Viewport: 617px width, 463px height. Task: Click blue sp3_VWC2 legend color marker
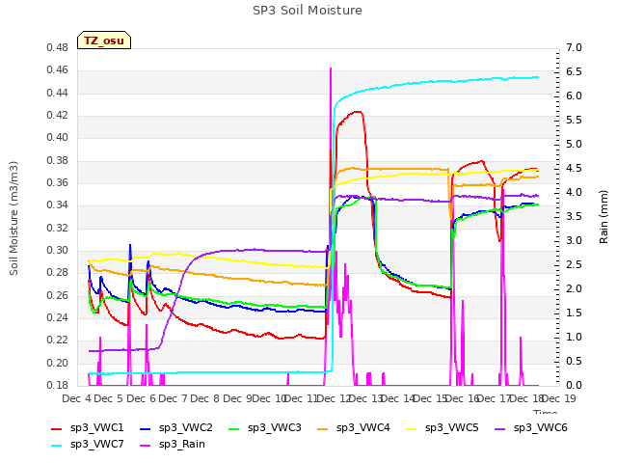click(146, 429)
